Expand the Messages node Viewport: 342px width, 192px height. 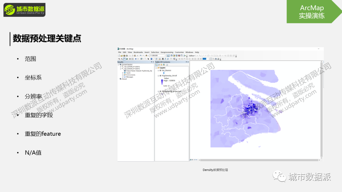tap(123, 77)
